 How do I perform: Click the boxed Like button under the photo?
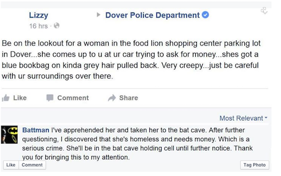tap(11, 165)
